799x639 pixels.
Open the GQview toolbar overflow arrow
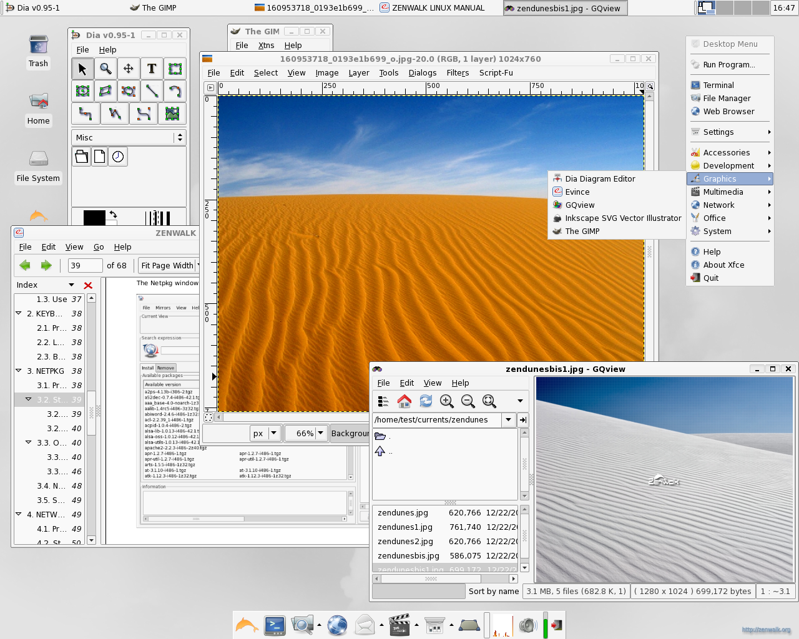[520, 401]
